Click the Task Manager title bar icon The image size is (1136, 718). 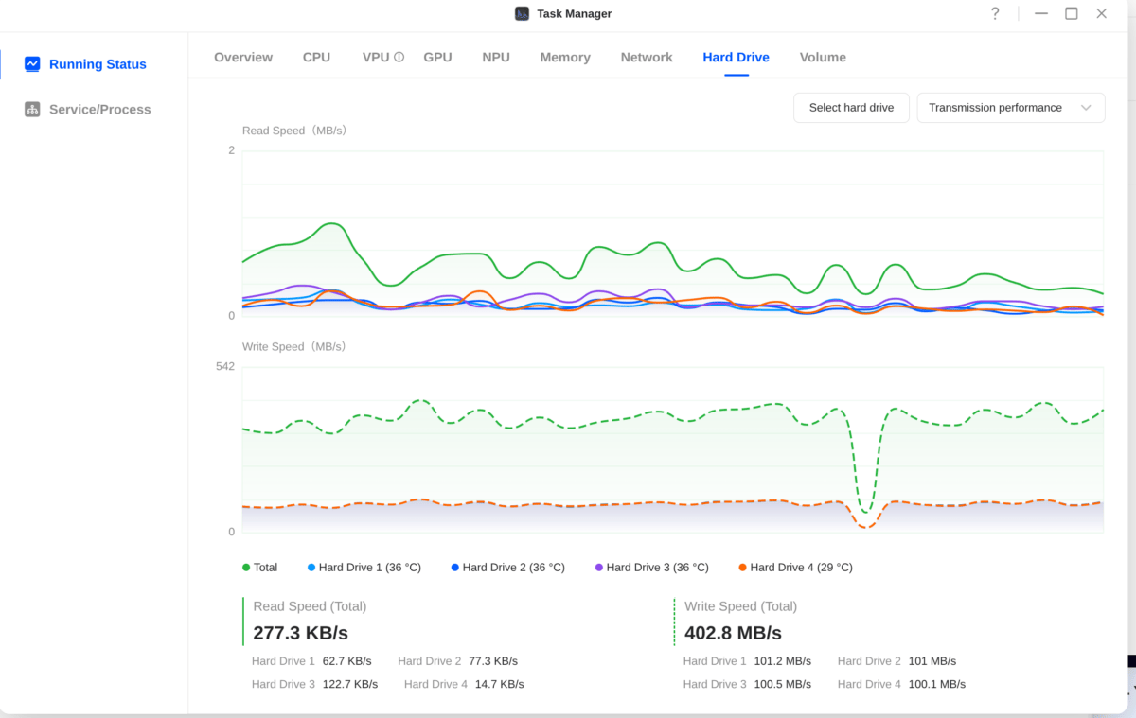click(x=522, y=13)
